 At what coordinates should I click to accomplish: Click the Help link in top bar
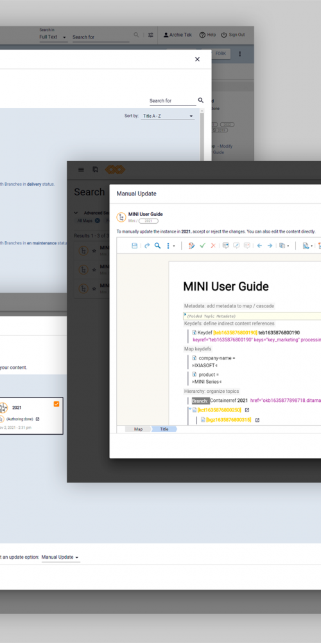[207, 35]
